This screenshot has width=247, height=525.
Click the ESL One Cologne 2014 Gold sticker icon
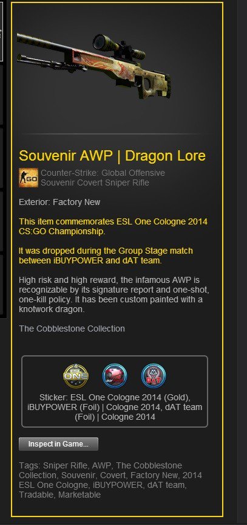pos(76,376)
